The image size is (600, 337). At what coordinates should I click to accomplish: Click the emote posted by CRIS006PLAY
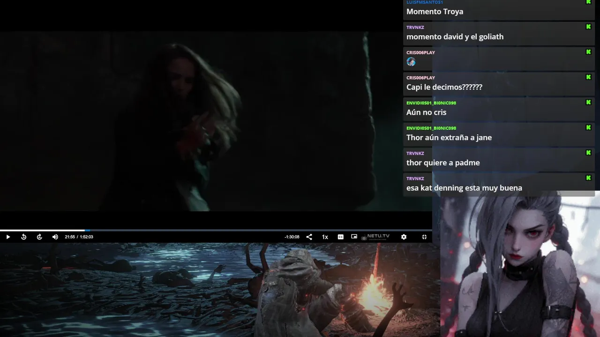pyautogui.click(x=411, y=62)
